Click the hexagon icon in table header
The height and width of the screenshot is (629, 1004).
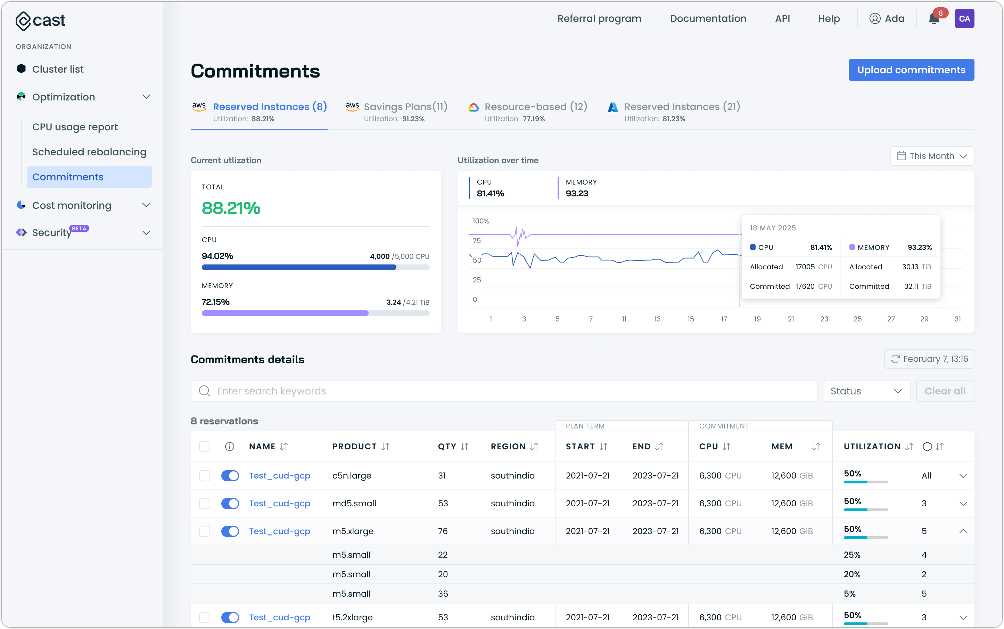[x=927, y=446]
